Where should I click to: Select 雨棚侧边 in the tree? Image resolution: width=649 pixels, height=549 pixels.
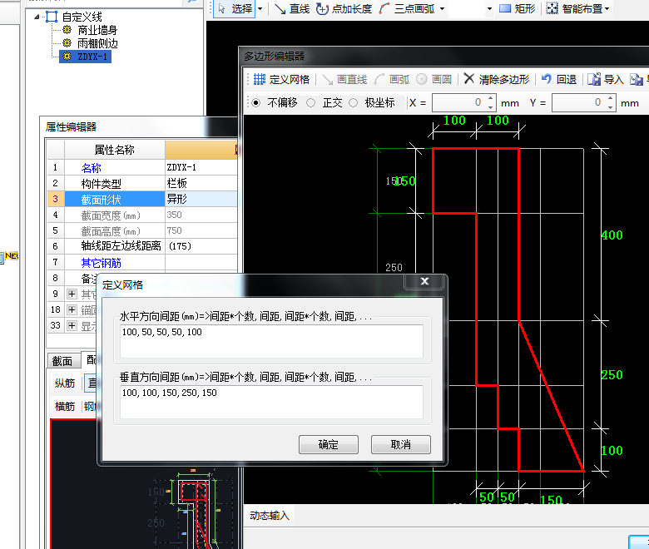[x=97, y=43]
